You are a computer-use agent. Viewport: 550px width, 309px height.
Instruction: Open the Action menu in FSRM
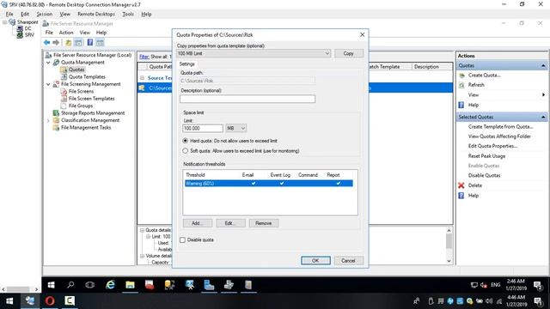tap(66, 33)
